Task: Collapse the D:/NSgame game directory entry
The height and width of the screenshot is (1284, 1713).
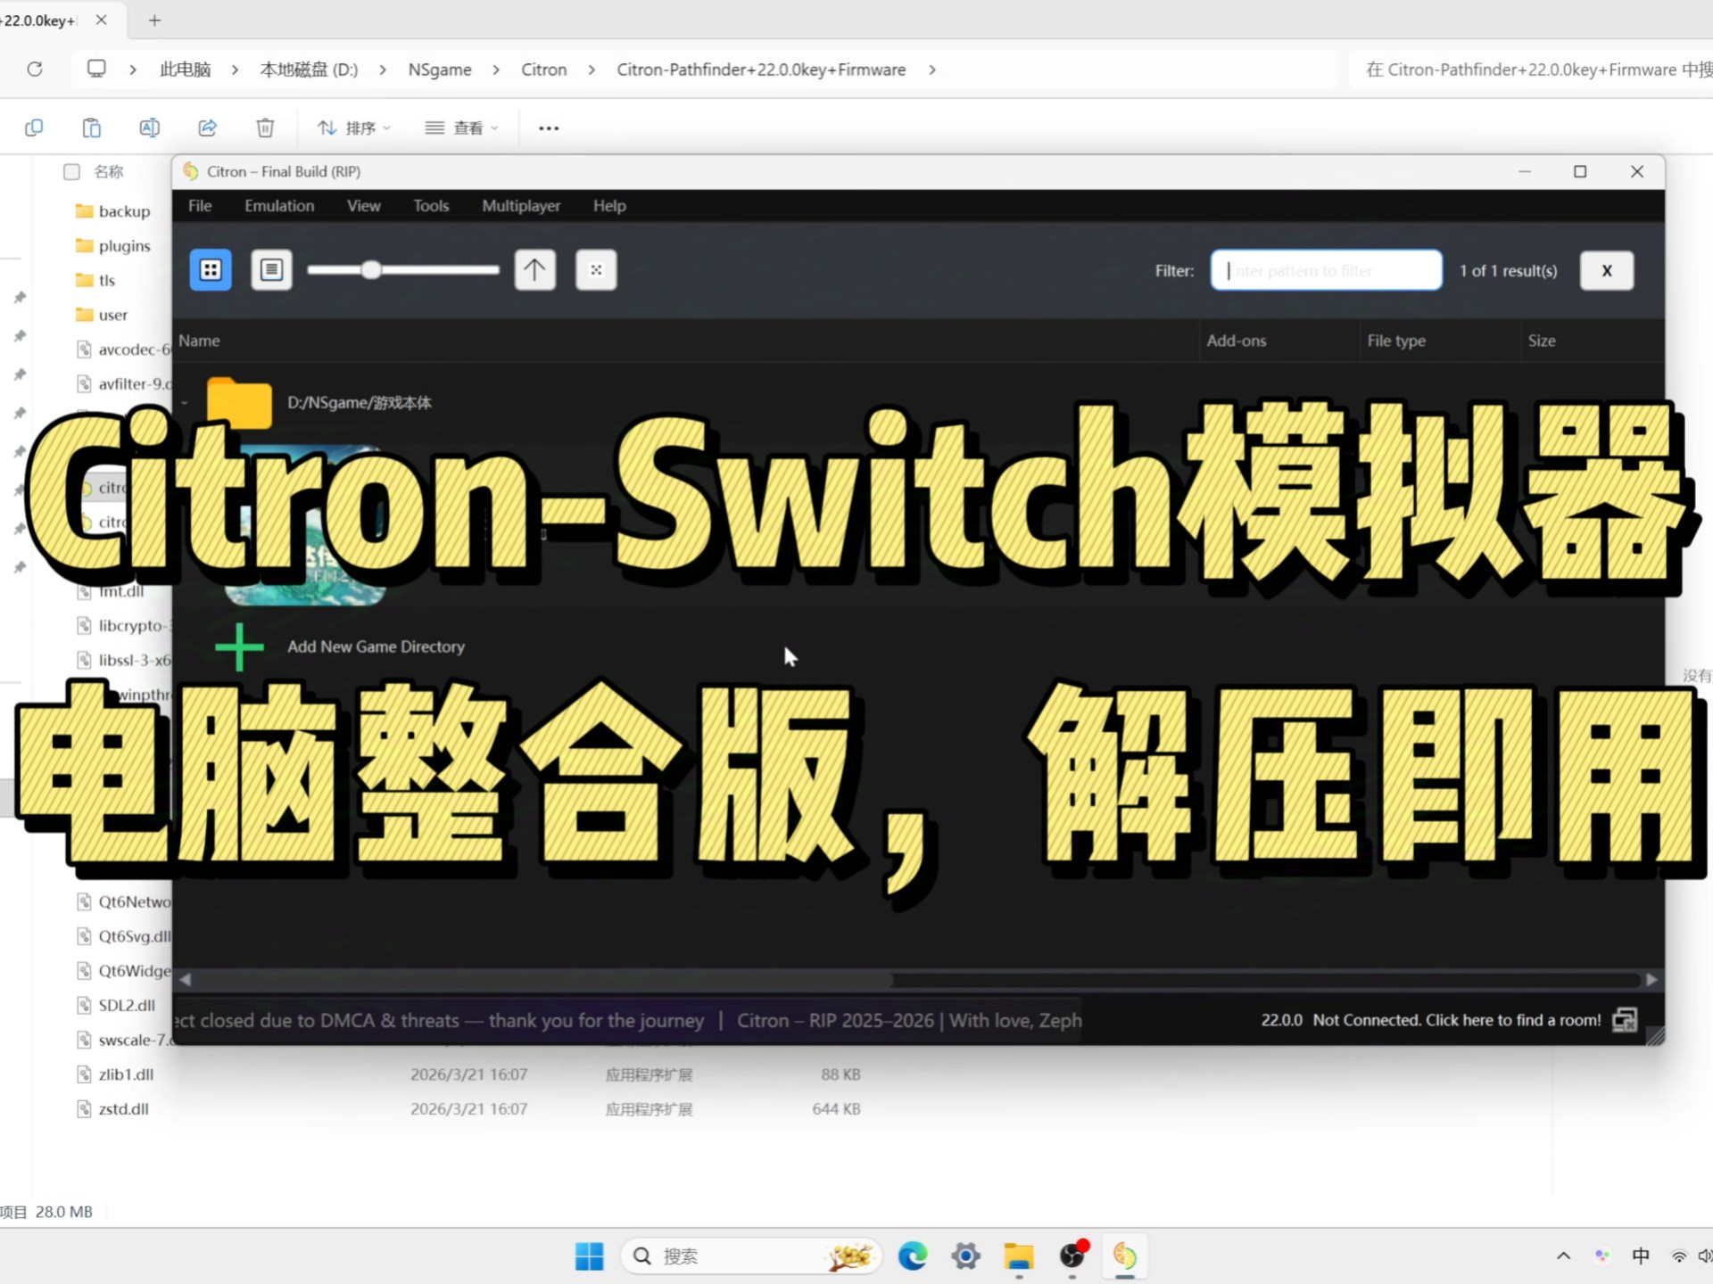Action: point(185,402)
